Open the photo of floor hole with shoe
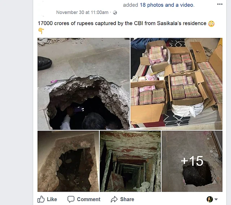 tap(83, 84)
